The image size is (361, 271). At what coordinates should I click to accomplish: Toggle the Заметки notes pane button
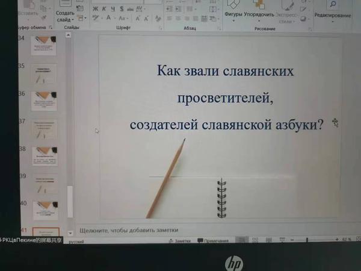tap(179, 240)
